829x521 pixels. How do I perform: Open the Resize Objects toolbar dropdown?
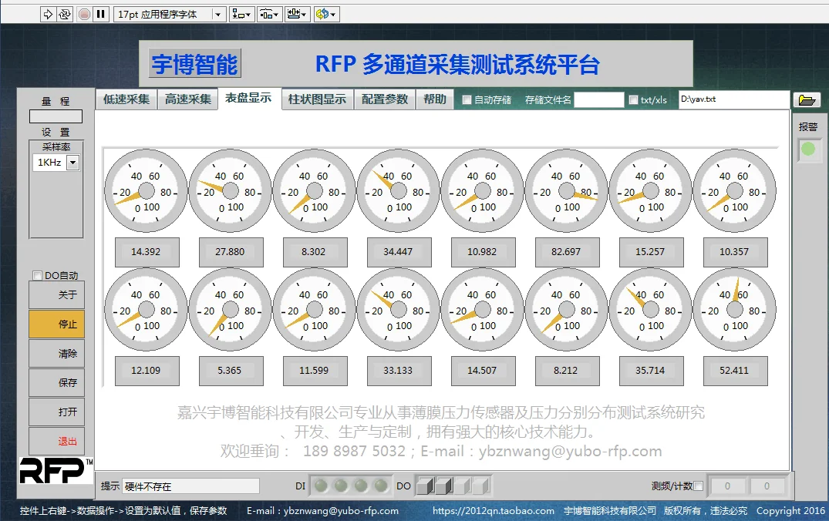click(x=297, y=15)
